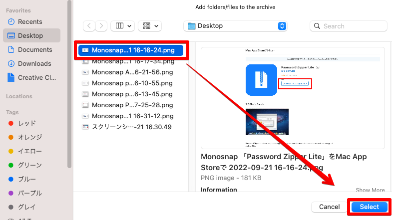Click file icon of Monosnap p...6-10-55.png
394x220 pixels.
pos(85,83)
